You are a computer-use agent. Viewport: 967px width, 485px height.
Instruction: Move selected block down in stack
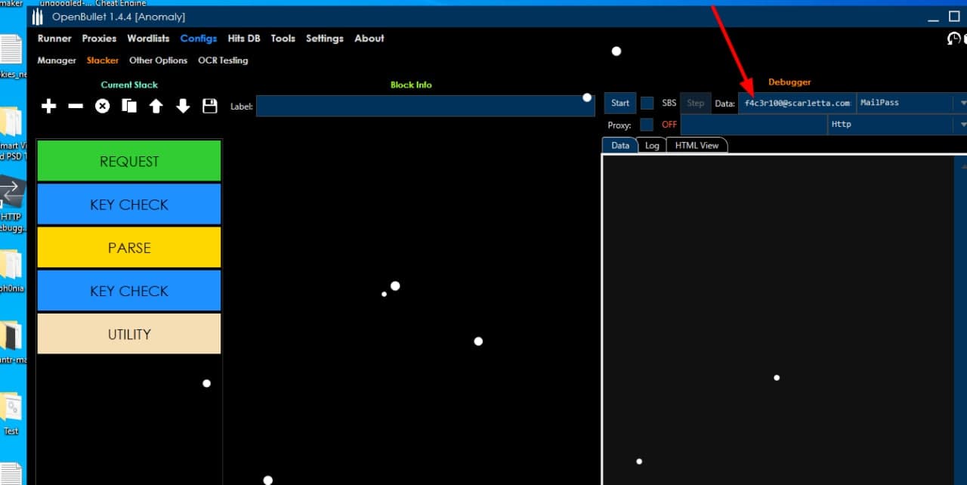point(183,107)
